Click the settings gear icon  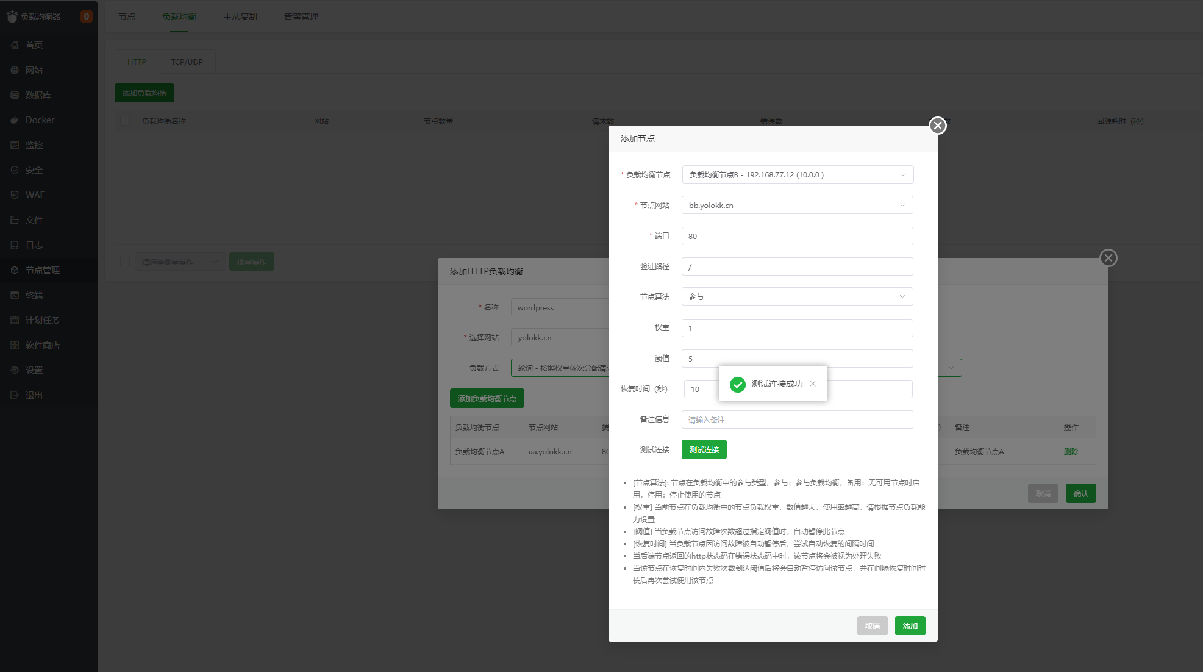(15, 370)
